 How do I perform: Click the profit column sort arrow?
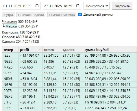click(40, 50)
